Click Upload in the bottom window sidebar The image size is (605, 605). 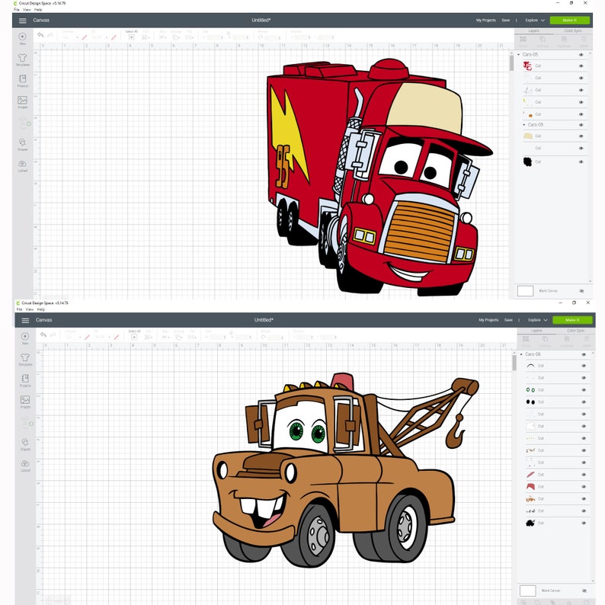pyautogui.click(x=25, y=466)
